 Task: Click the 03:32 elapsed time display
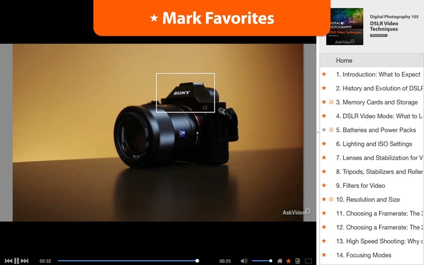(x=45, y=261)
